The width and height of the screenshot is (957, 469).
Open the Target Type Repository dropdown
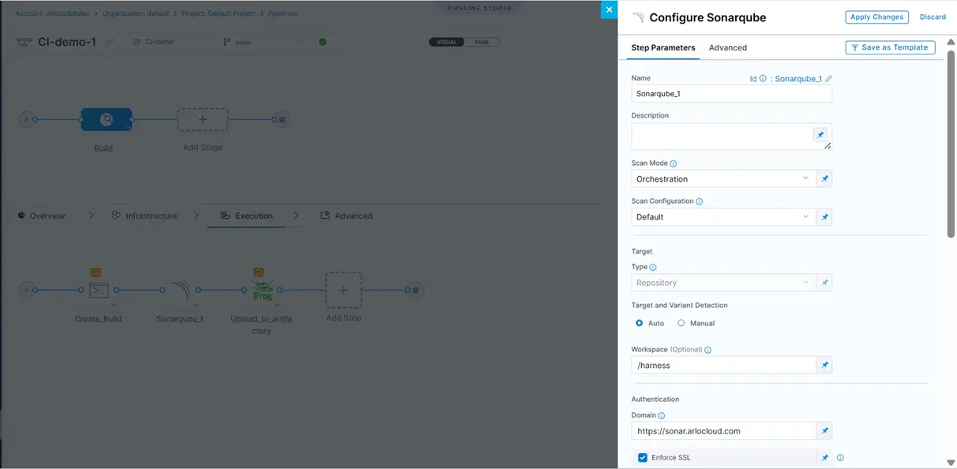coord(723,283)
